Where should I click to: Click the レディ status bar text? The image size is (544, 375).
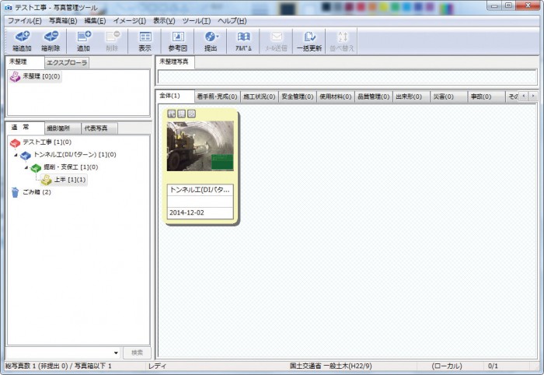coord(157,366)
